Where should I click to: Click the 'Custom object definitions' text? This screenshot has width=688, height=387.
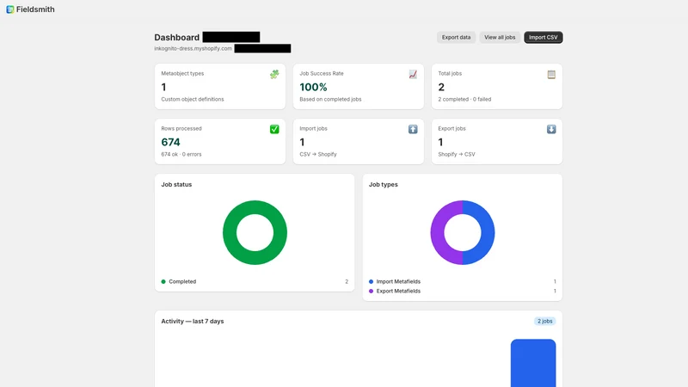click(192, 99)
